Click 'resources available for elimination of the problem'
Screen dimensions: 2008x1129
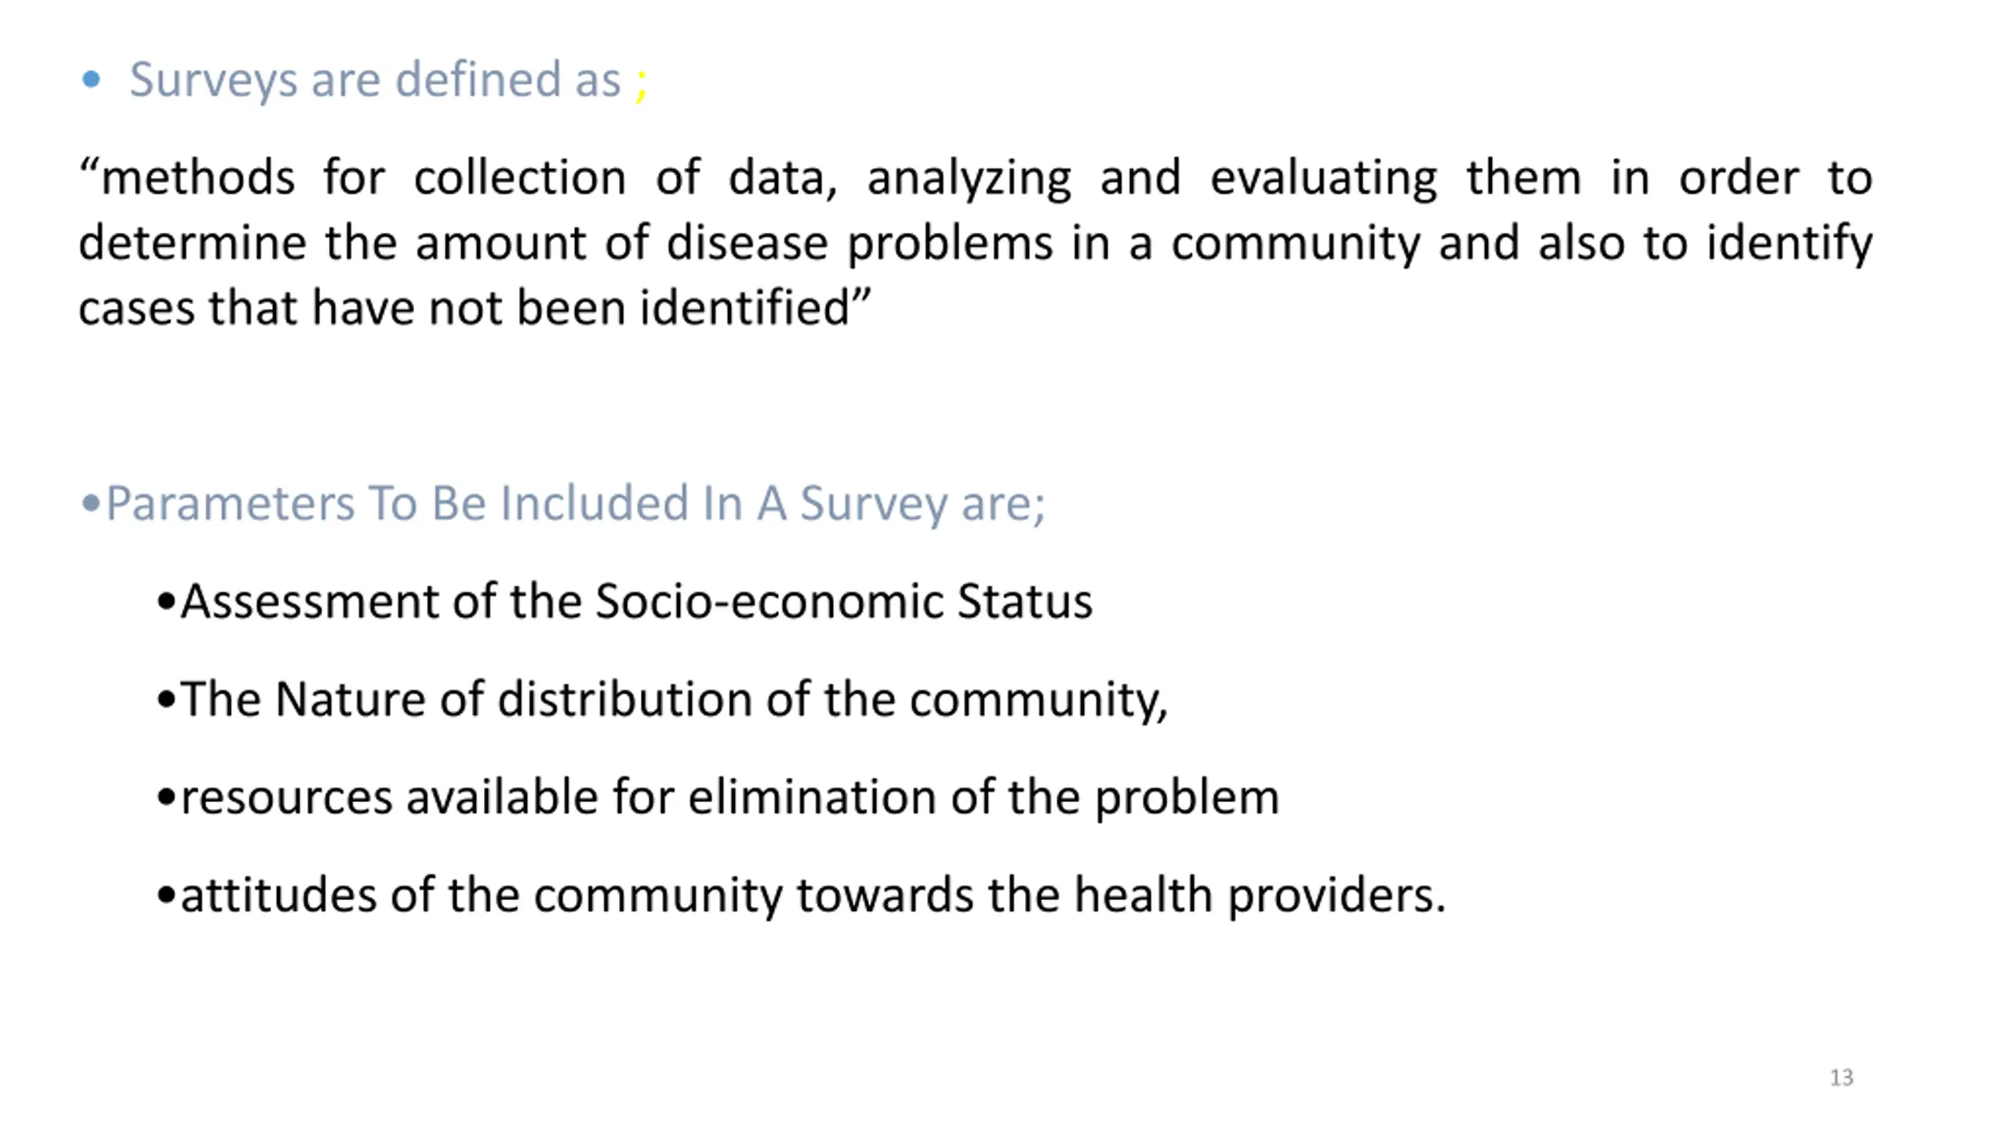click(729, 798)
